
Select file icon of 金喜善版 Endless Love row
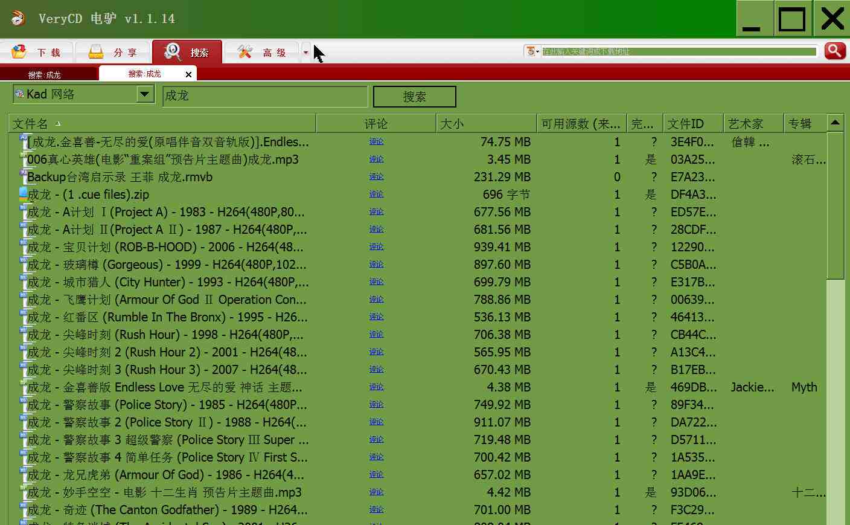[x=24, y=386]
